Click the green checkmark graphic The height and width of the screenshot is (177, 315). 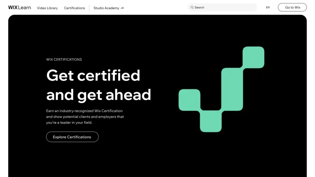221,89
